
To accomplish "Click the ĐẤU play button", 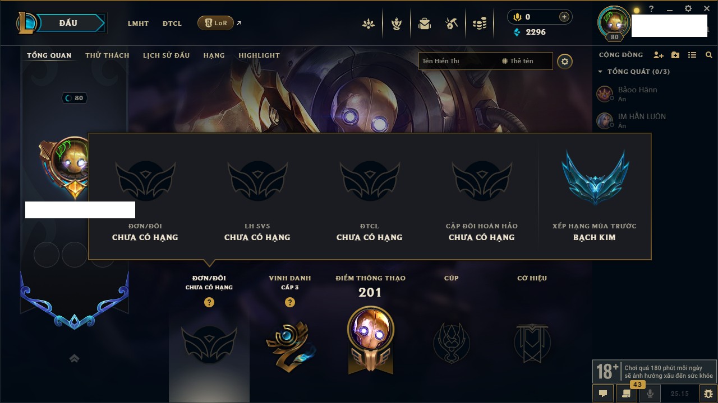I will (x=68, y=23).
